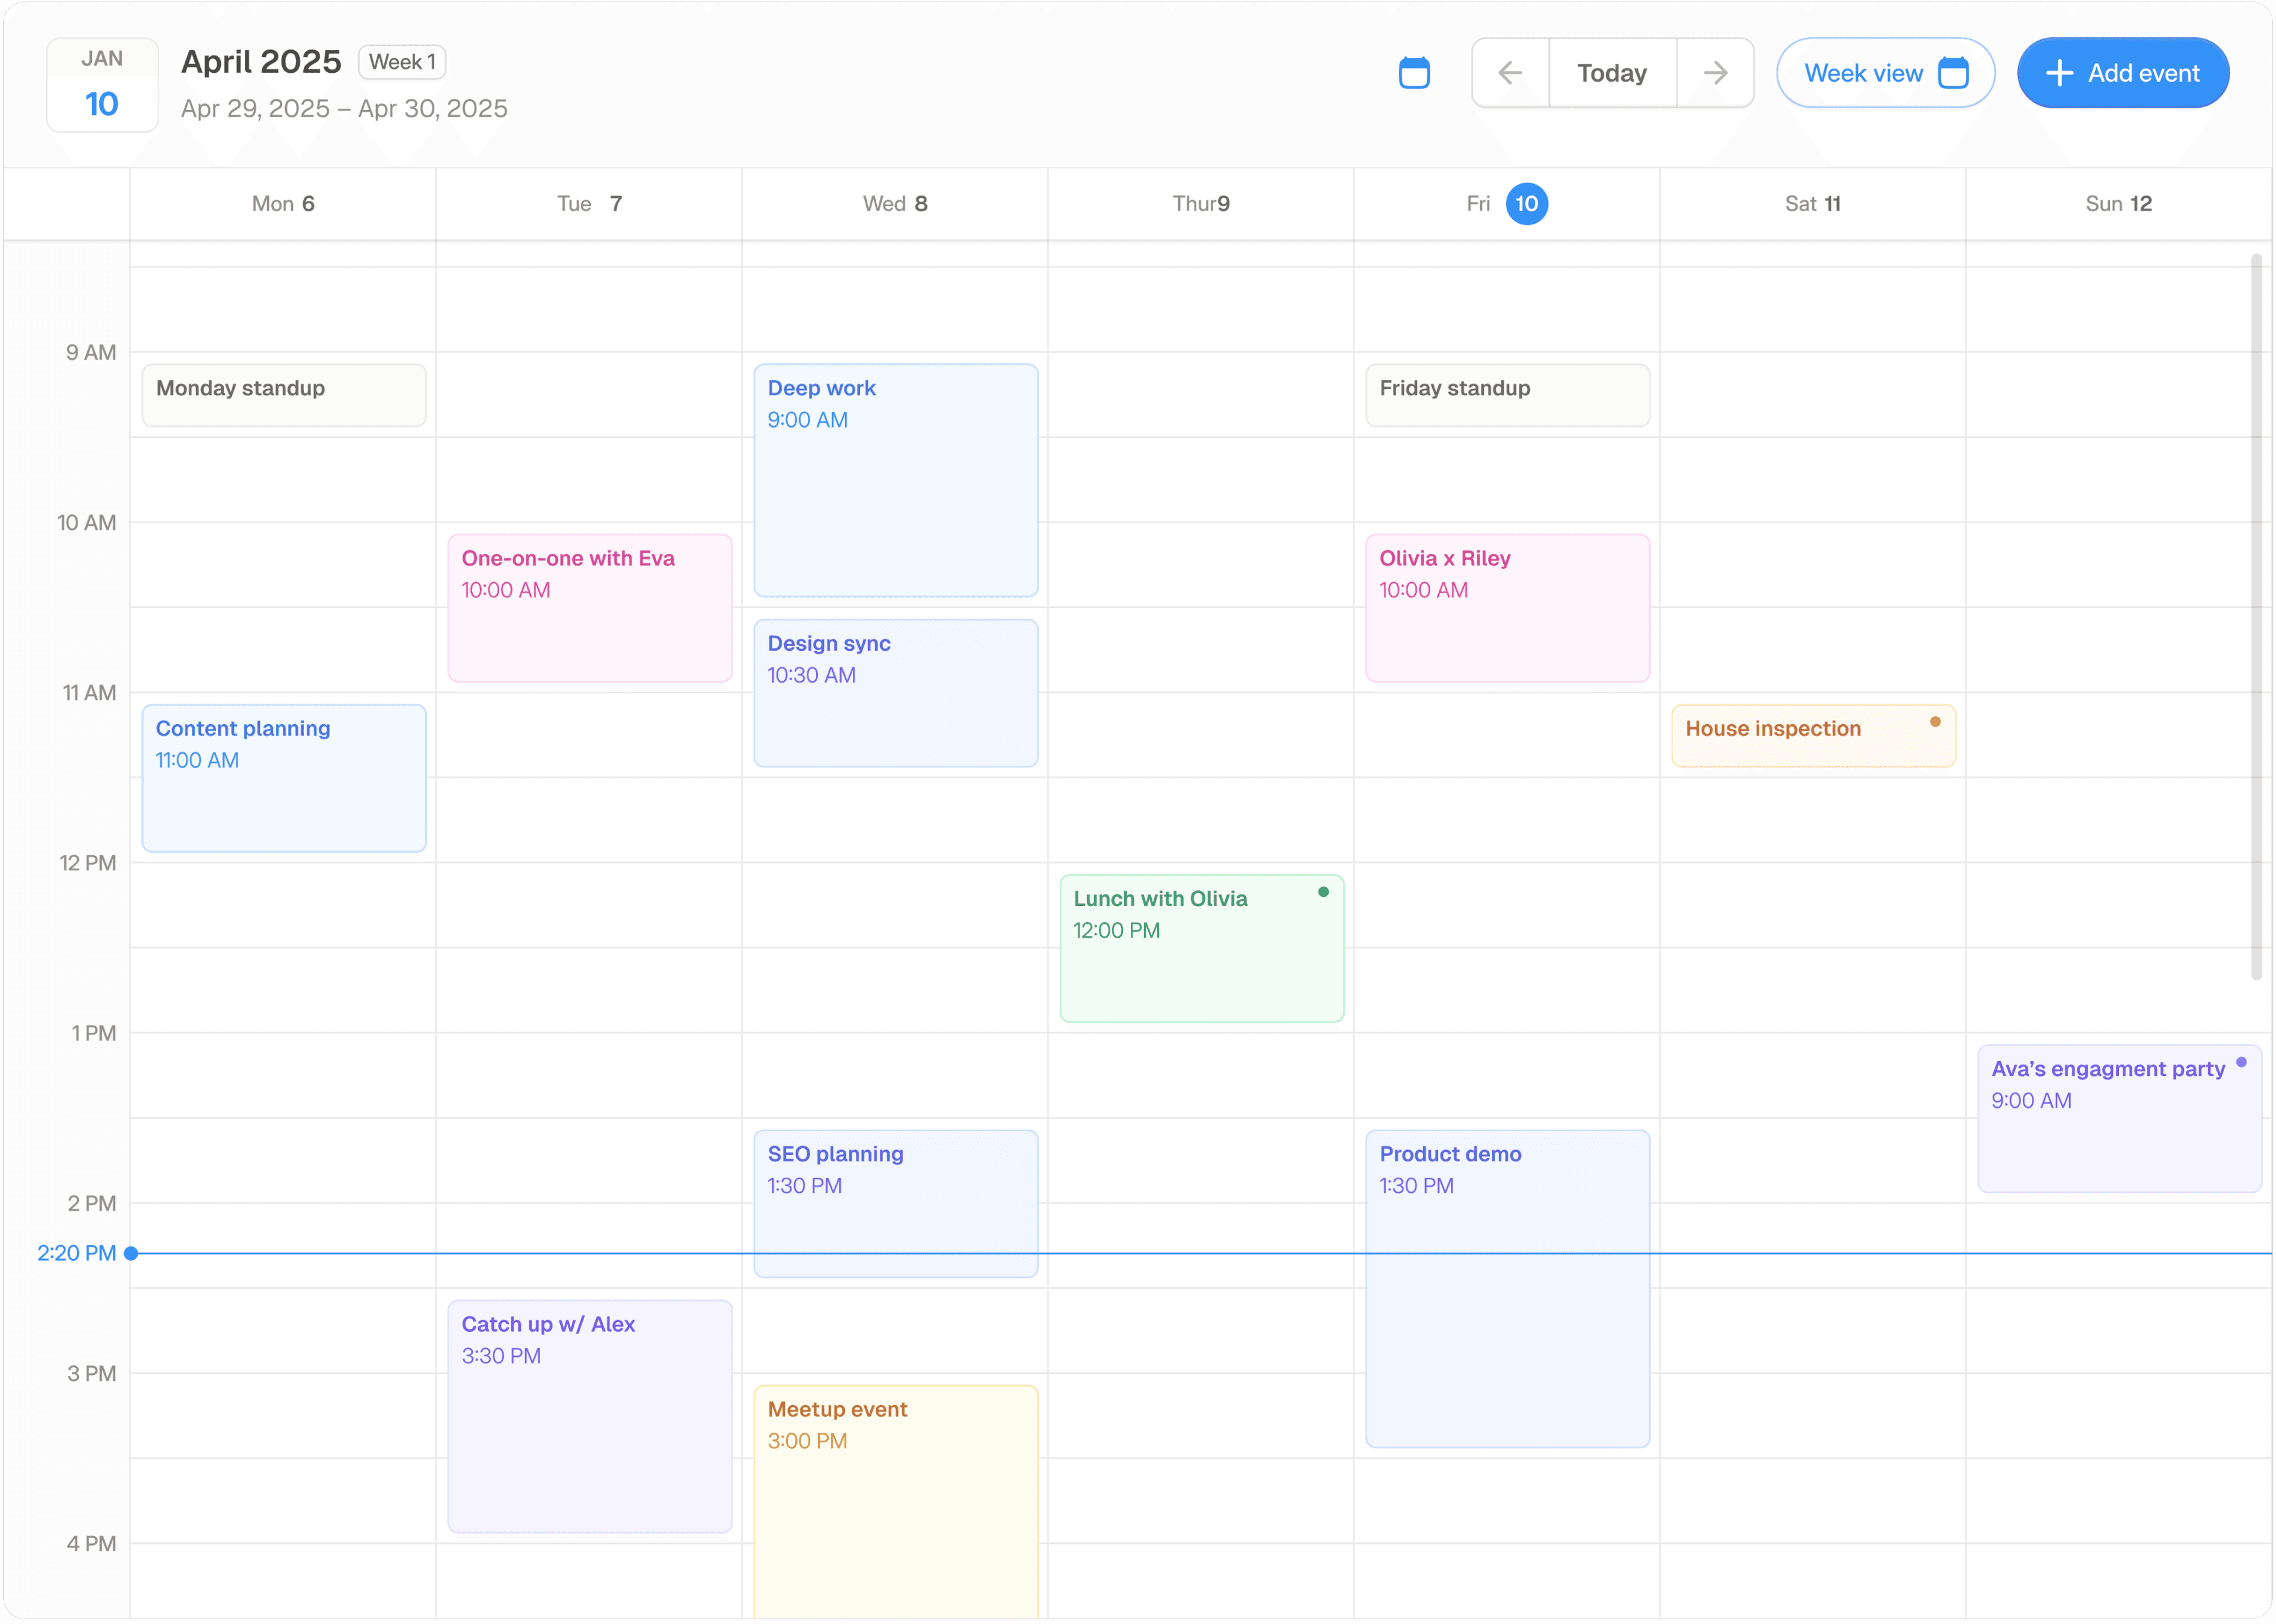Image resolution: width=2276 pixels, height=1624 pixels.
Task: Open the Week view dropdown
Action: point(1884,72)
